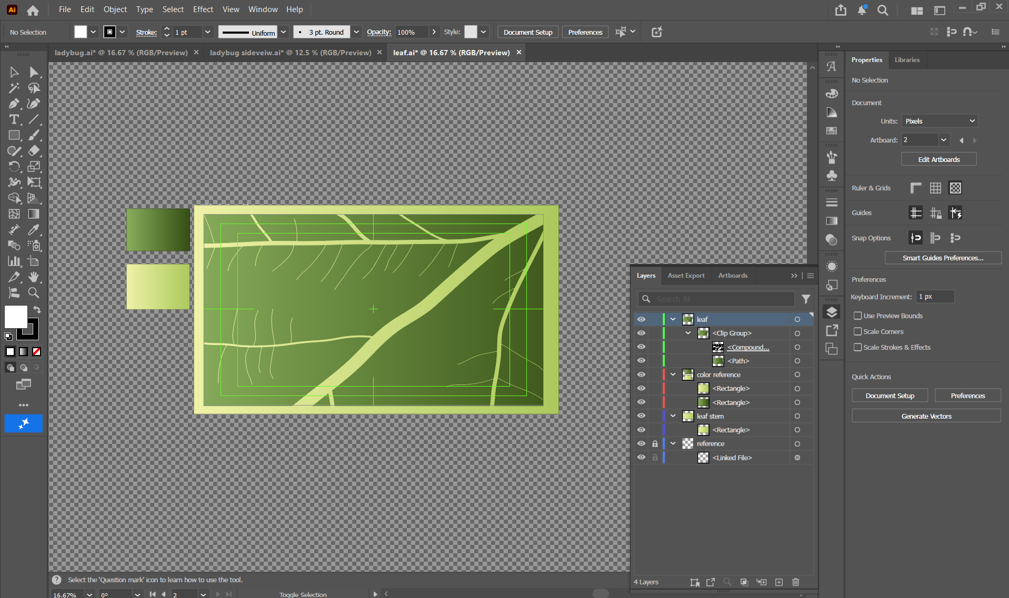Open the Artboard number dropdown

pyautogui.click(x=944, y=140)
